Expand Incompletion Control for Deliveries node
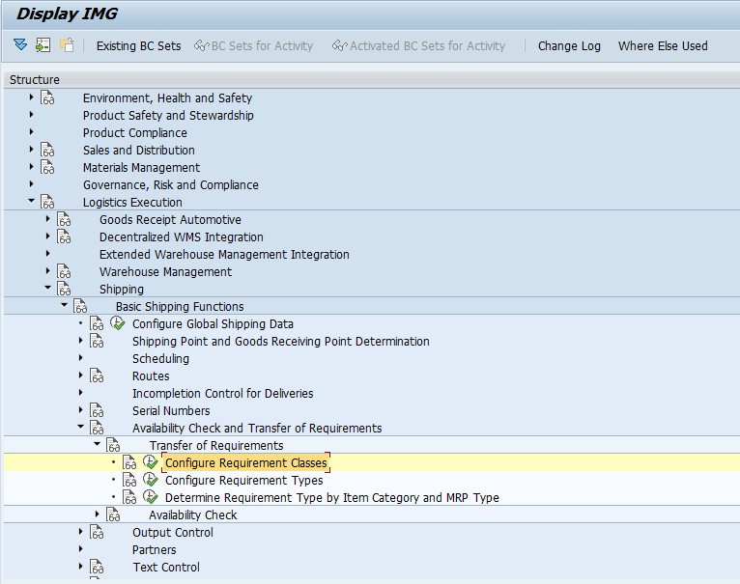This screenshot has height=584, width=740. tap(81, 393)
